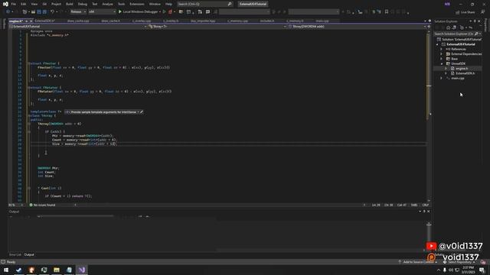Click the Open File folder icon
This screenshot has width=490, height=275.
[x=33, y=12]
